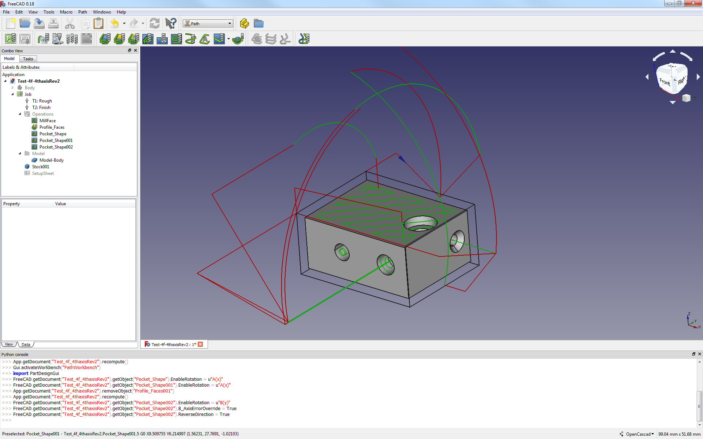Undock the Python console panel
Image resolution: width=703 pixels, height=439 pixels.
click(x=693, y=354)
